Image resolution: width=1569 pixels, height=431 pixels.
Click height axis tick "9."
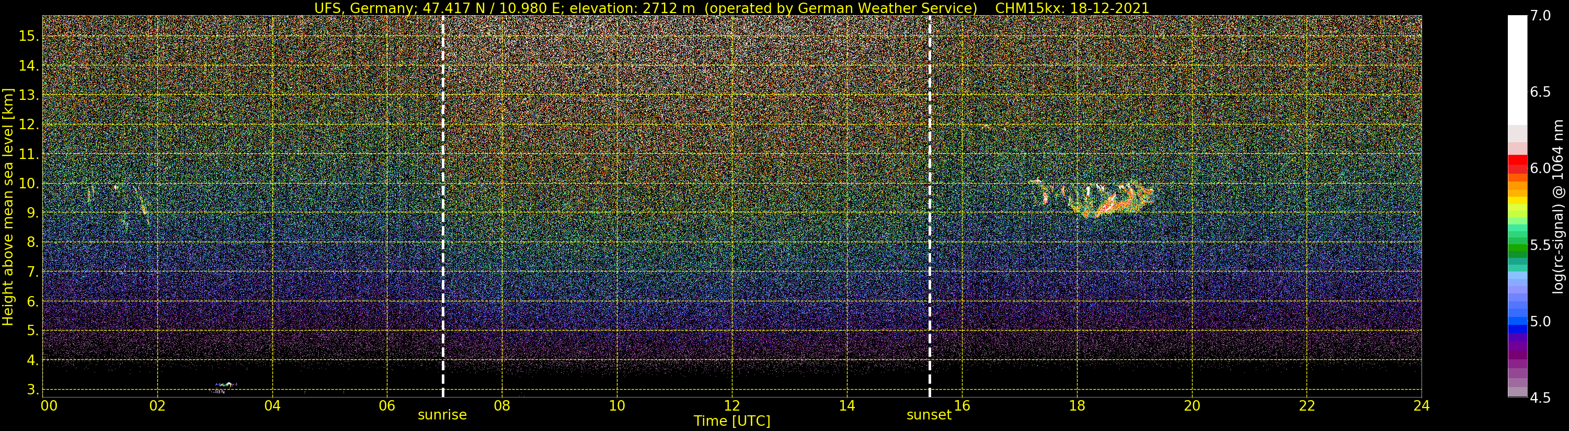point(32,213)
